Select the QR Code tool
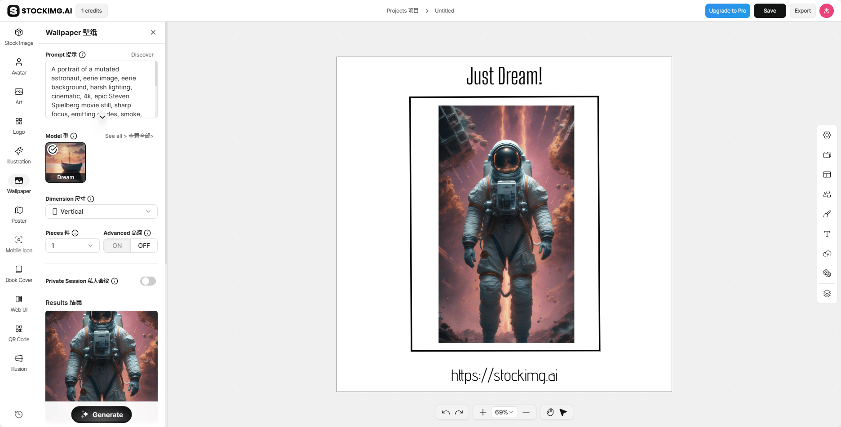This screenshot has height=427, width=841. coord(18,332)
